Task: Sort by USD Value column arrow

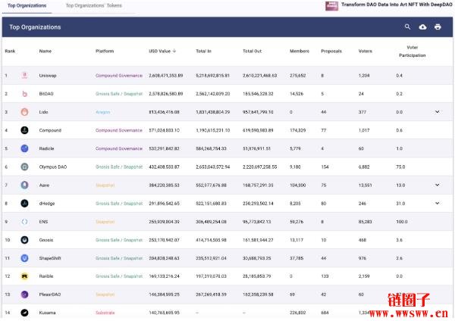Action: point(174,51)
